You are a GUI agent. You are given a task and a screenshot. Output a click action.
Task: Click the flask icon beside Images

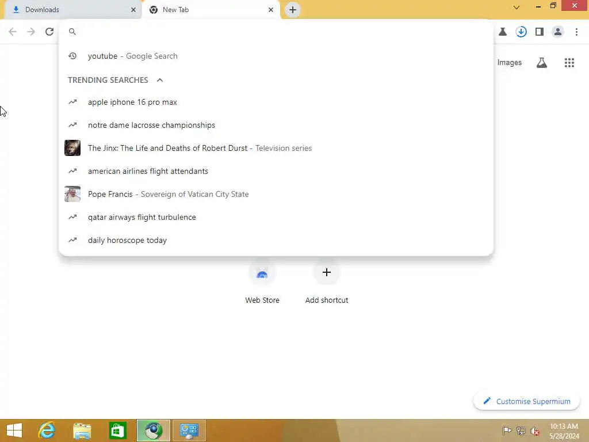[x=542, y=63]
